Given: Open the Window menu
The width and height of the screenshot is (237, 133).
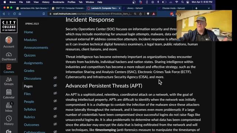Looking at the screenshot, I should 90,2.
